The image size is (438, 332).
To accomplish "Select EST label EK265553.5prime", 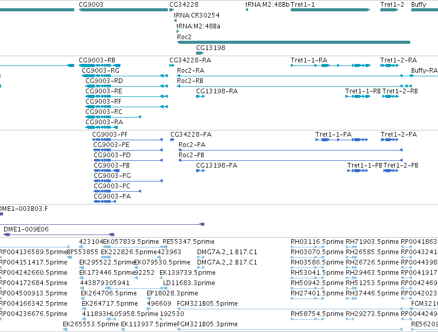I will 91,324.
